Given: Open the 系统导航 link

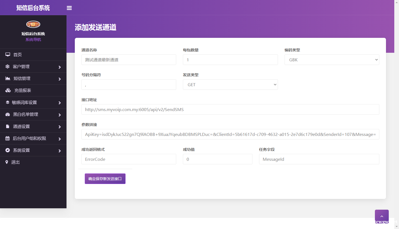Looking at the screenshot, I should click(33, 39).
